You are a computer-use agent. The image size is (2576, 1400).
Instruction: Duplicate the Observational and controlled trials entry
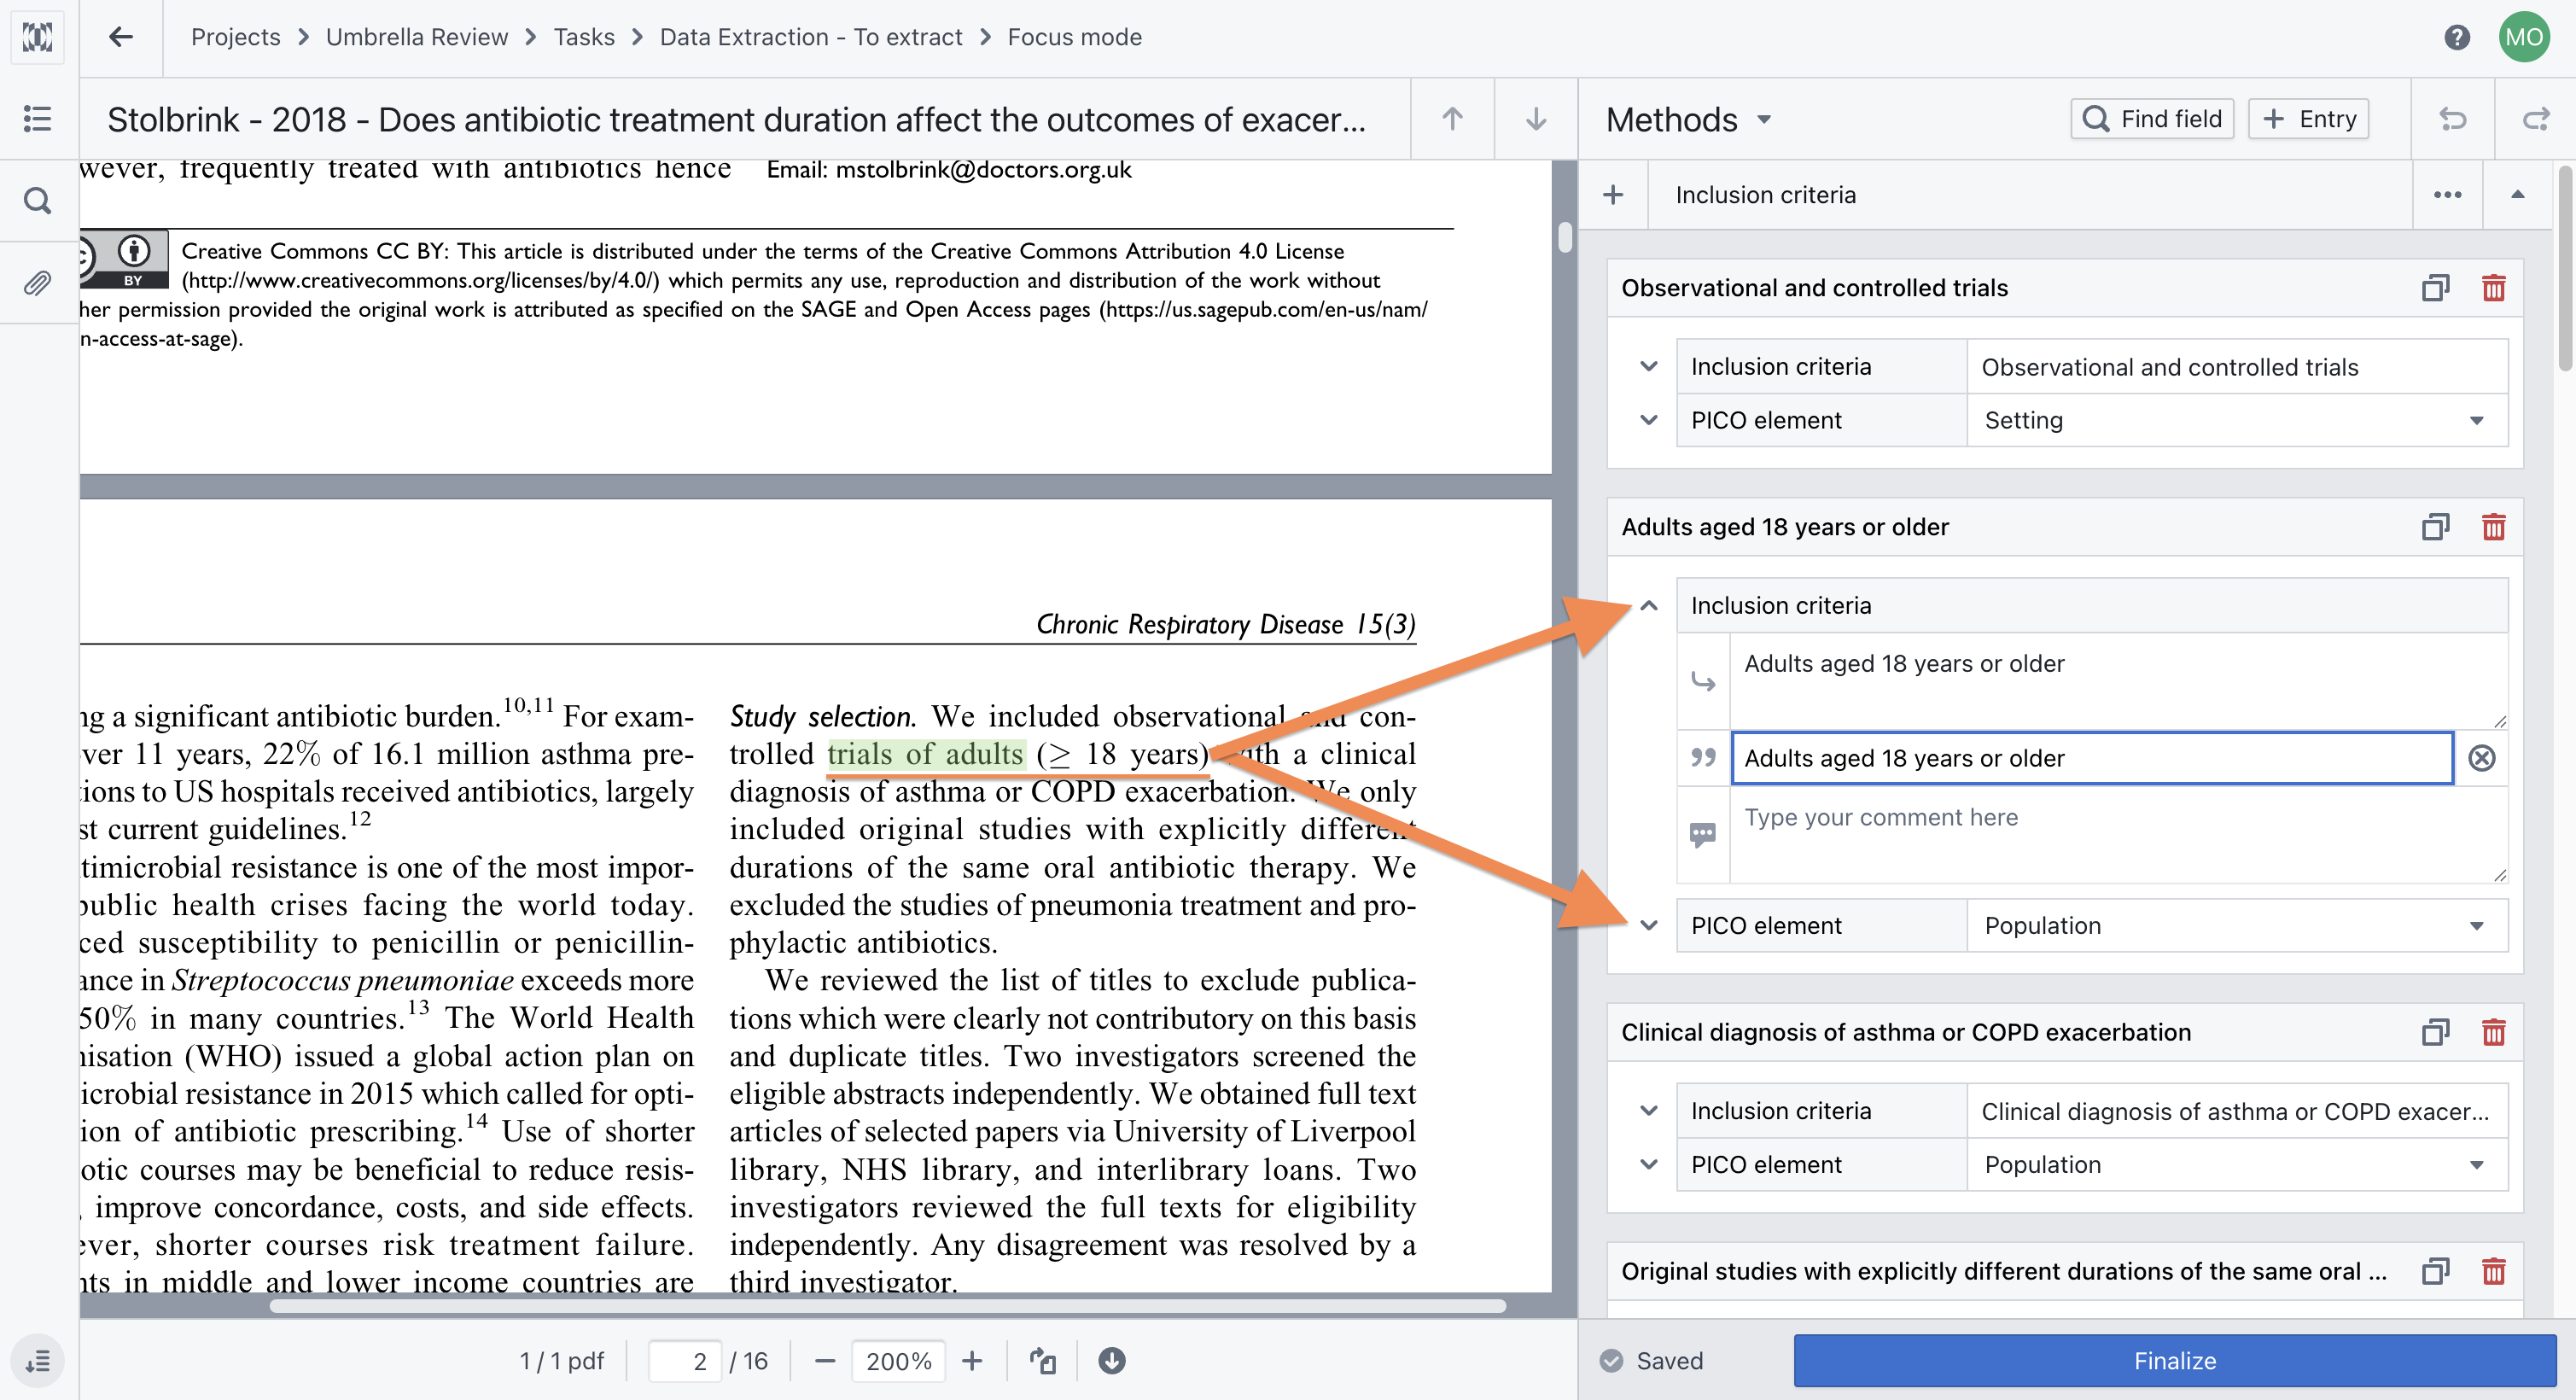(x=2435, y=288)
